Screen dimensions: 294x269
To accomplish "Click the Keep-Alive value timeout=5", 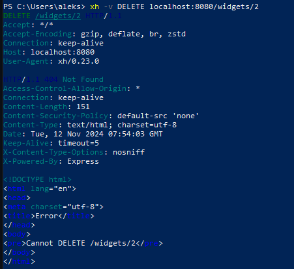I will click(78, 143).
